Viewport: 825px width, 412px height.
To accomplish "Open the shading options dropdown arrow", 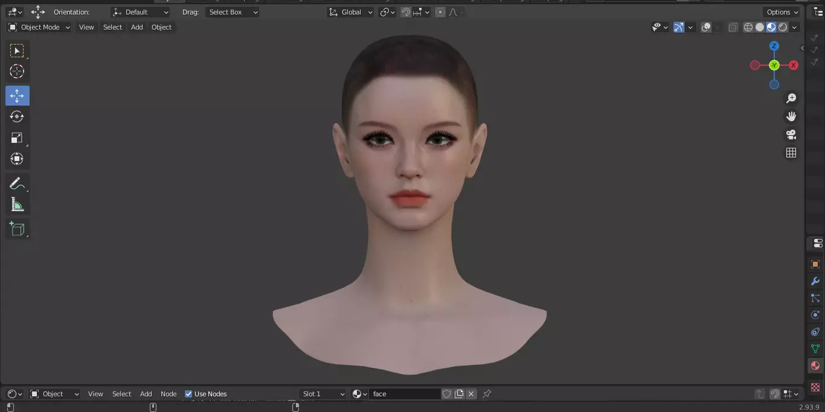I will click(794, 27).
